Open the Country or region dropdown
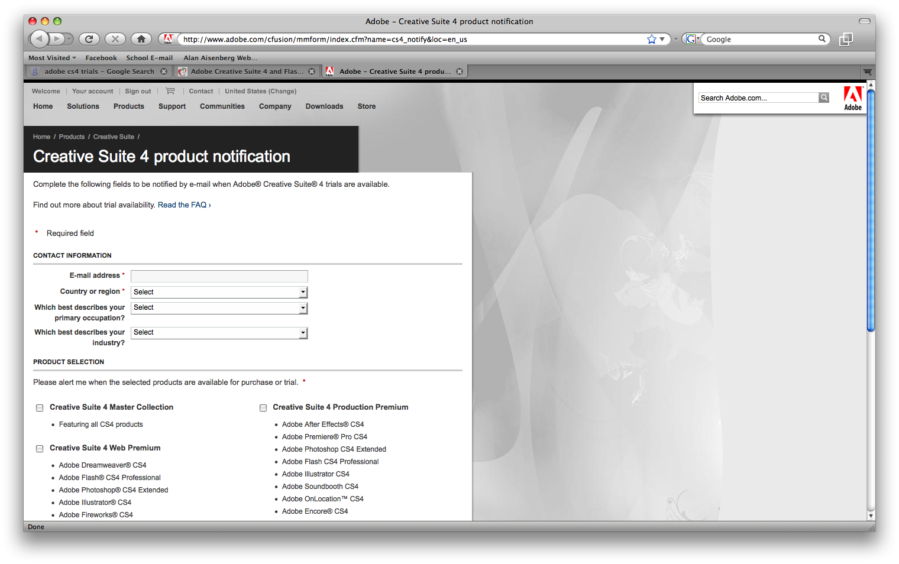 (219, 292)
